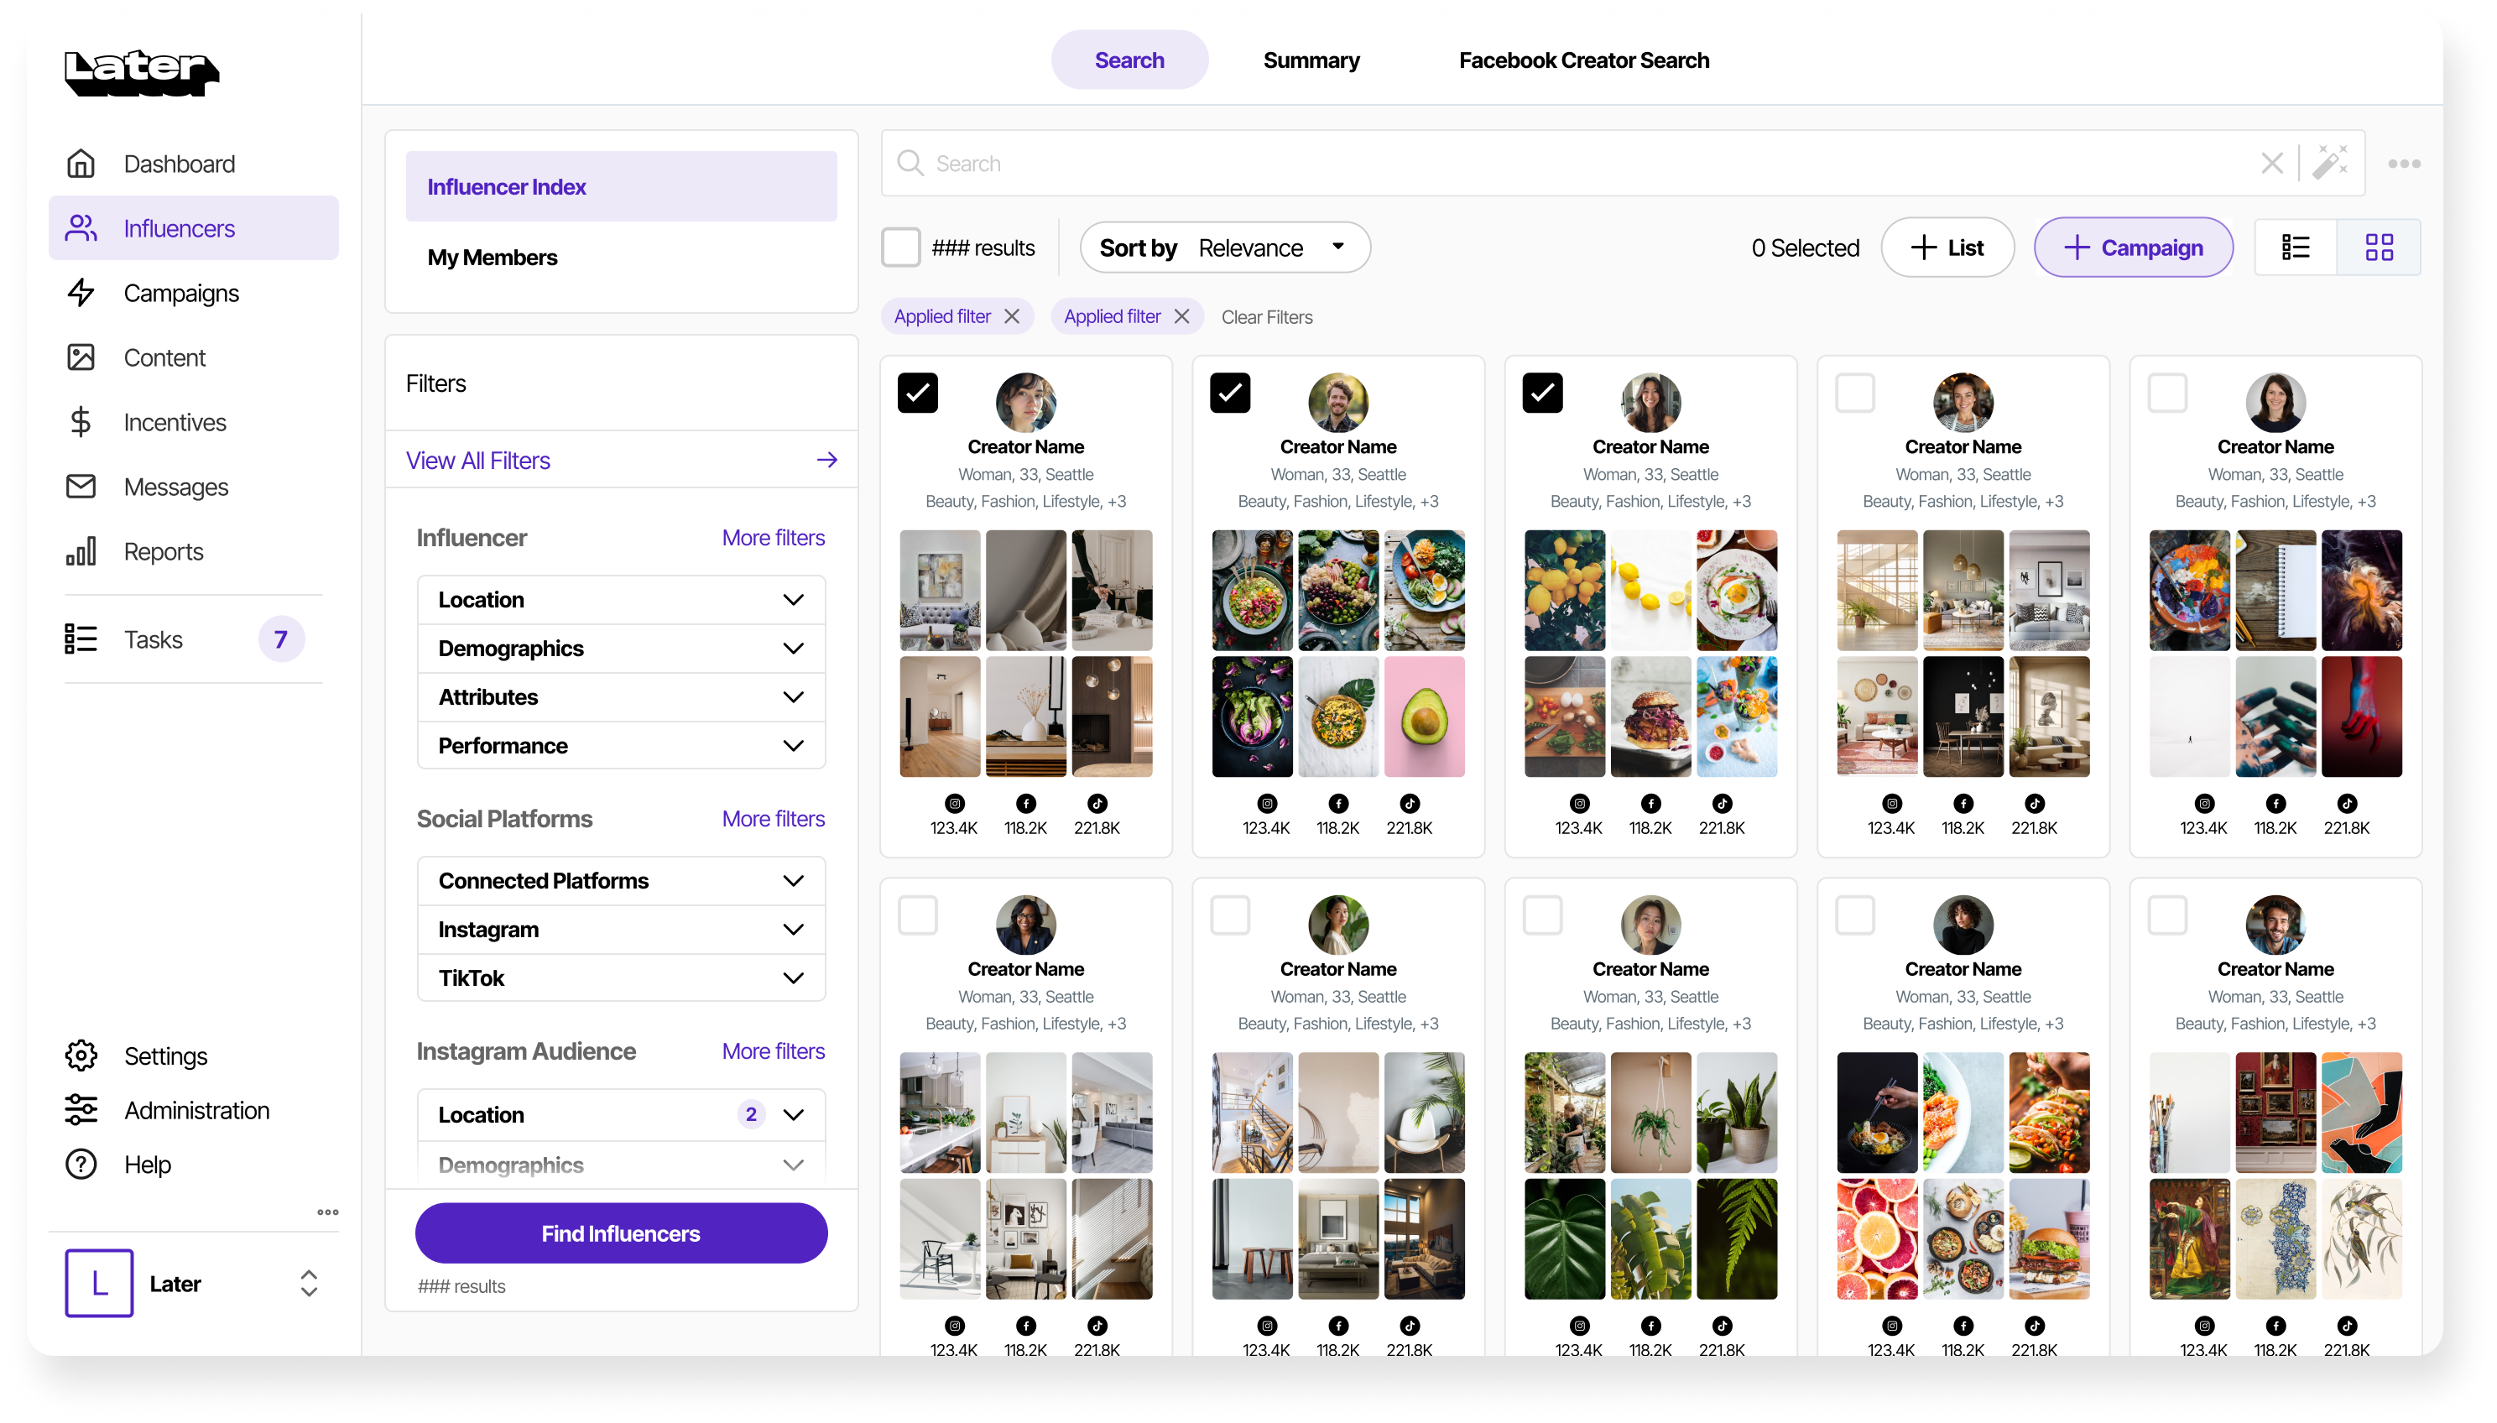Check the fourth creator card checkbox
2497x1423 pixels.
click(x=1854, y=393)
